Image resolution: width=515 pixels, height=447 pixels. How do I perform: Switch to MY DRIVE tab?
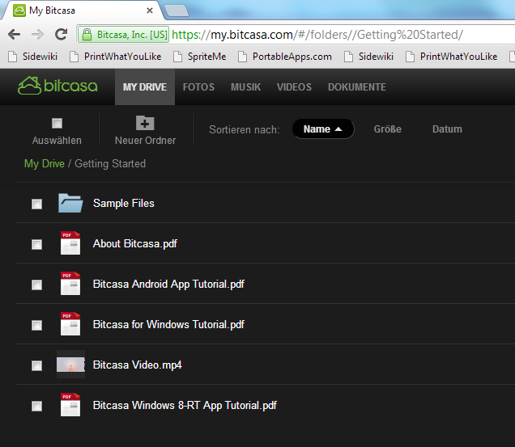tap(145, 87)
